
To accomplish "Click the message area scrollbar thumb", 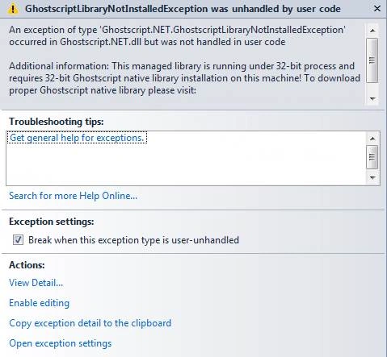I will click(372, 60).
